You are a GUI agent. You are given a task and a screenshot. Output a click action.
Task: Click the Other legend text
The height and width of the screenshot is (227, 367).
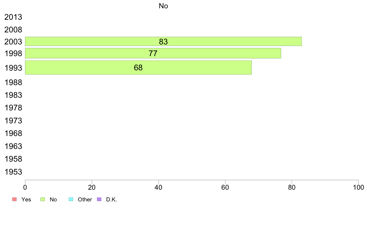[85, 200]
